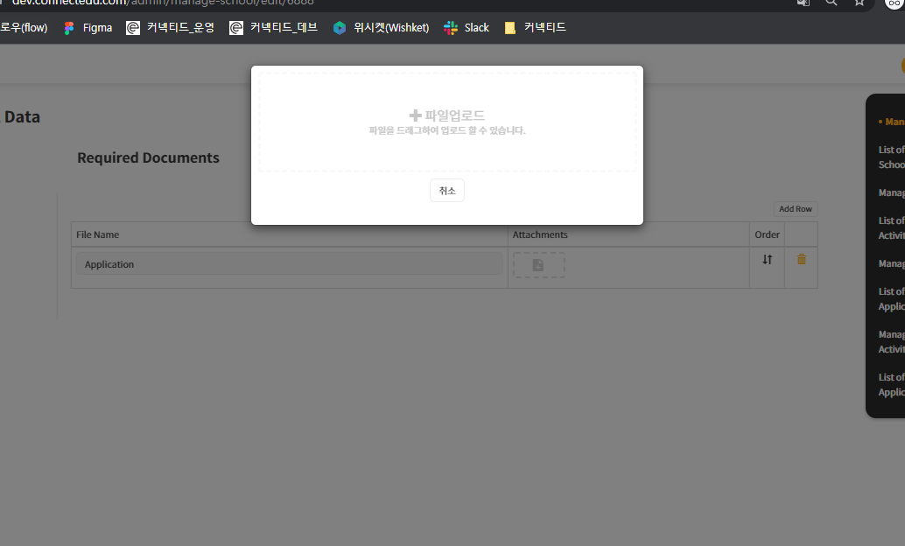Click the attachment file icon in Application row
Image resolution: width=905 pixels, height=546 pixels.
538,265
